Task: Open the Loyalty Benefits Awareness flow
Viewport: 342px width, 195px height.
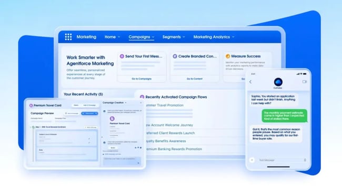Action: pyautogui.click(x=166, y=141)
